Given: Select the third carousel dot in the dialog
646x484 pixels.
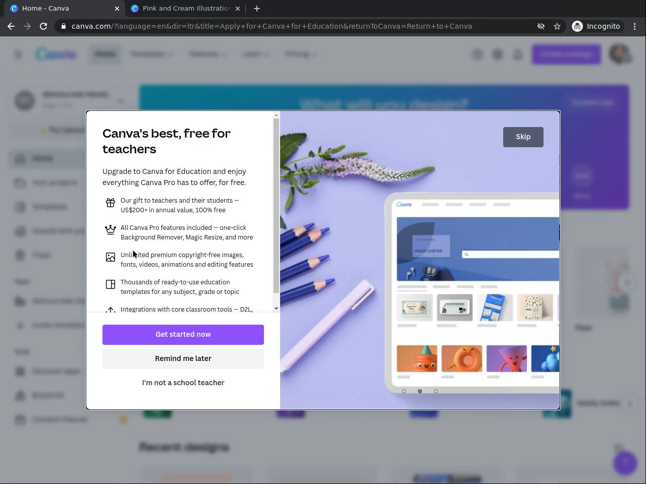Looking at the screenshot, I should pos(436,391).
